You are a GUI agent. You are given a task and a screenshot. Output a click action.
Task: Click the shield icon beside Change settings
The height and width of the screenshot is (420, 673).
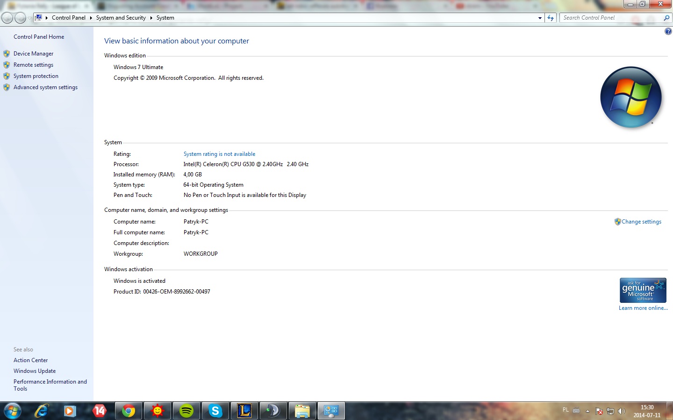(617, 222)
